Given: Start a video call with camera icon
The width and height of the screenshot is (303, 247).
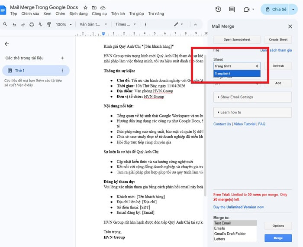Looking at the screenshot, I should coord(246,9).
